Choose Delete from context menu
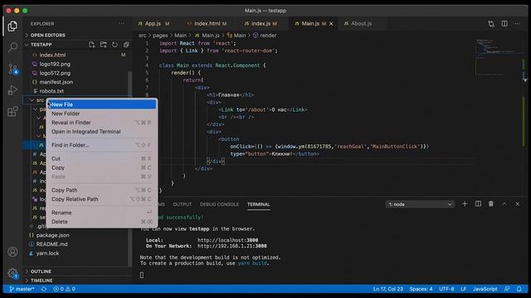The width and height of the screenshot is (531, 298). point(101,222)
